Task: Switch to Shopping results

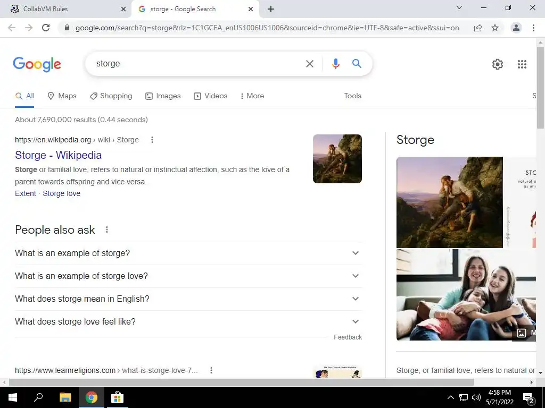Action: tap(111, 96)
